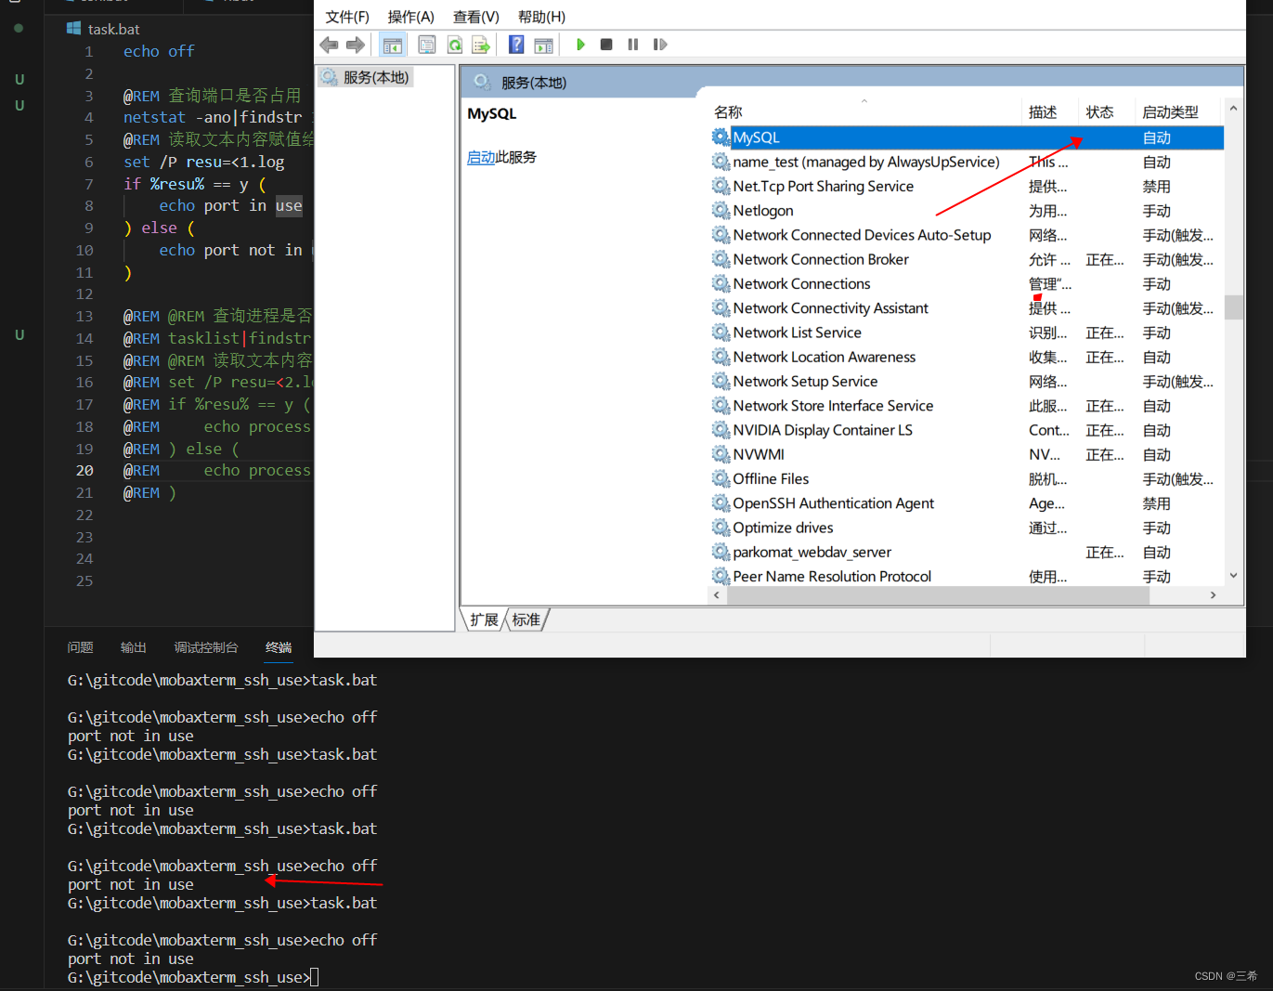
Task: Sort by the 描述 column header
Action: pyautogui.click(x=1050, y=111)
